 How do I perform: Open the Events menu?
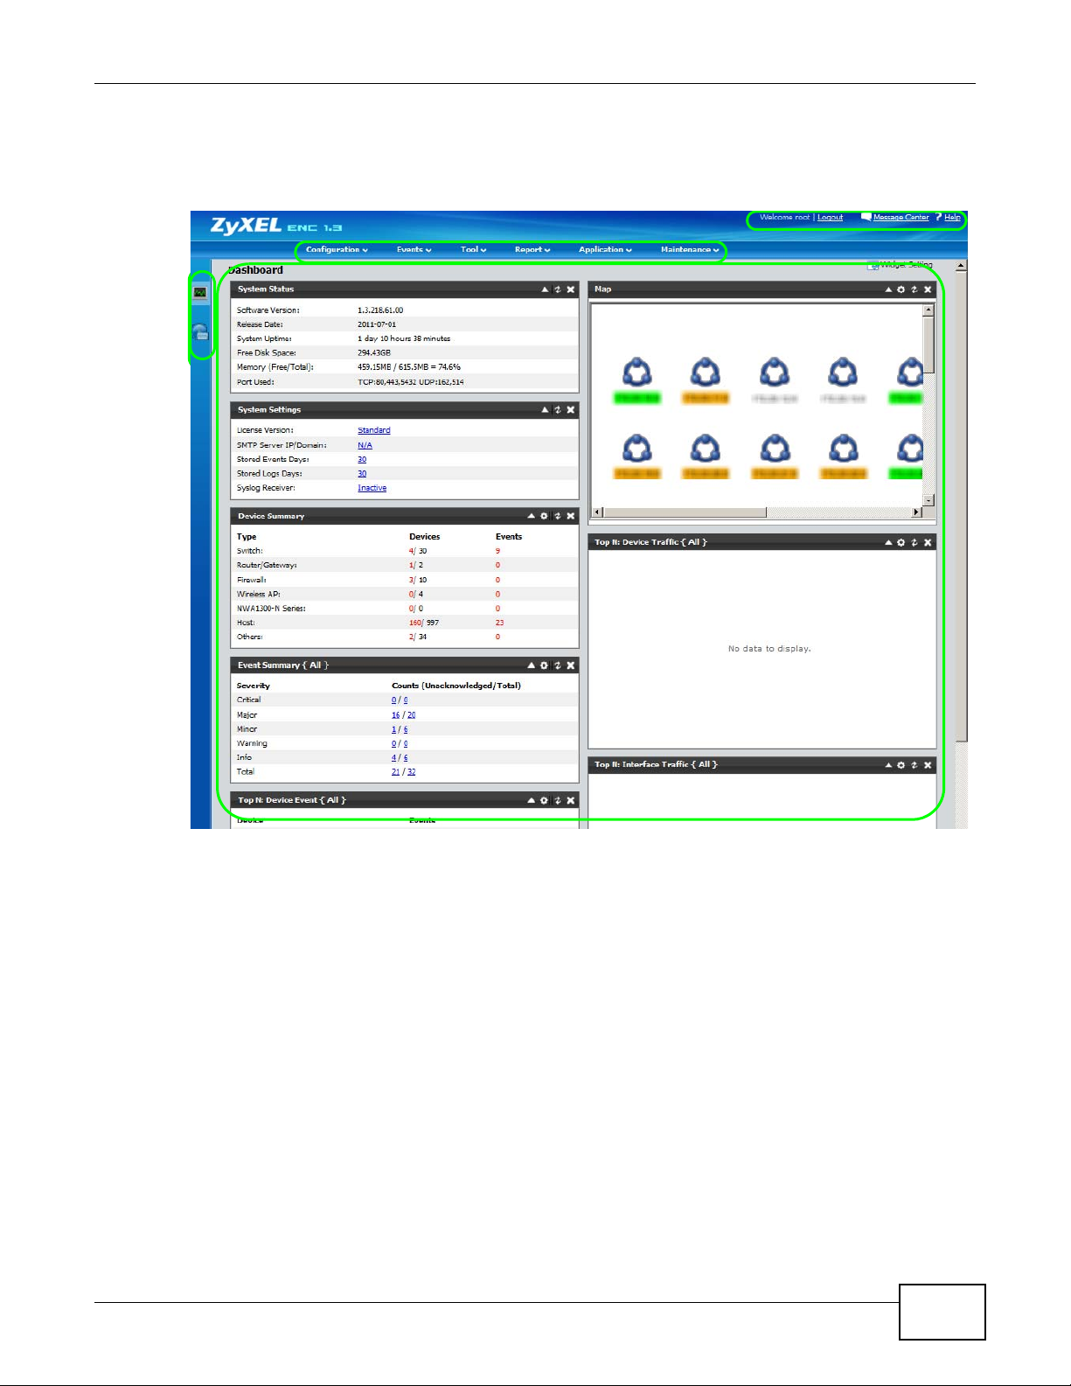414,250
